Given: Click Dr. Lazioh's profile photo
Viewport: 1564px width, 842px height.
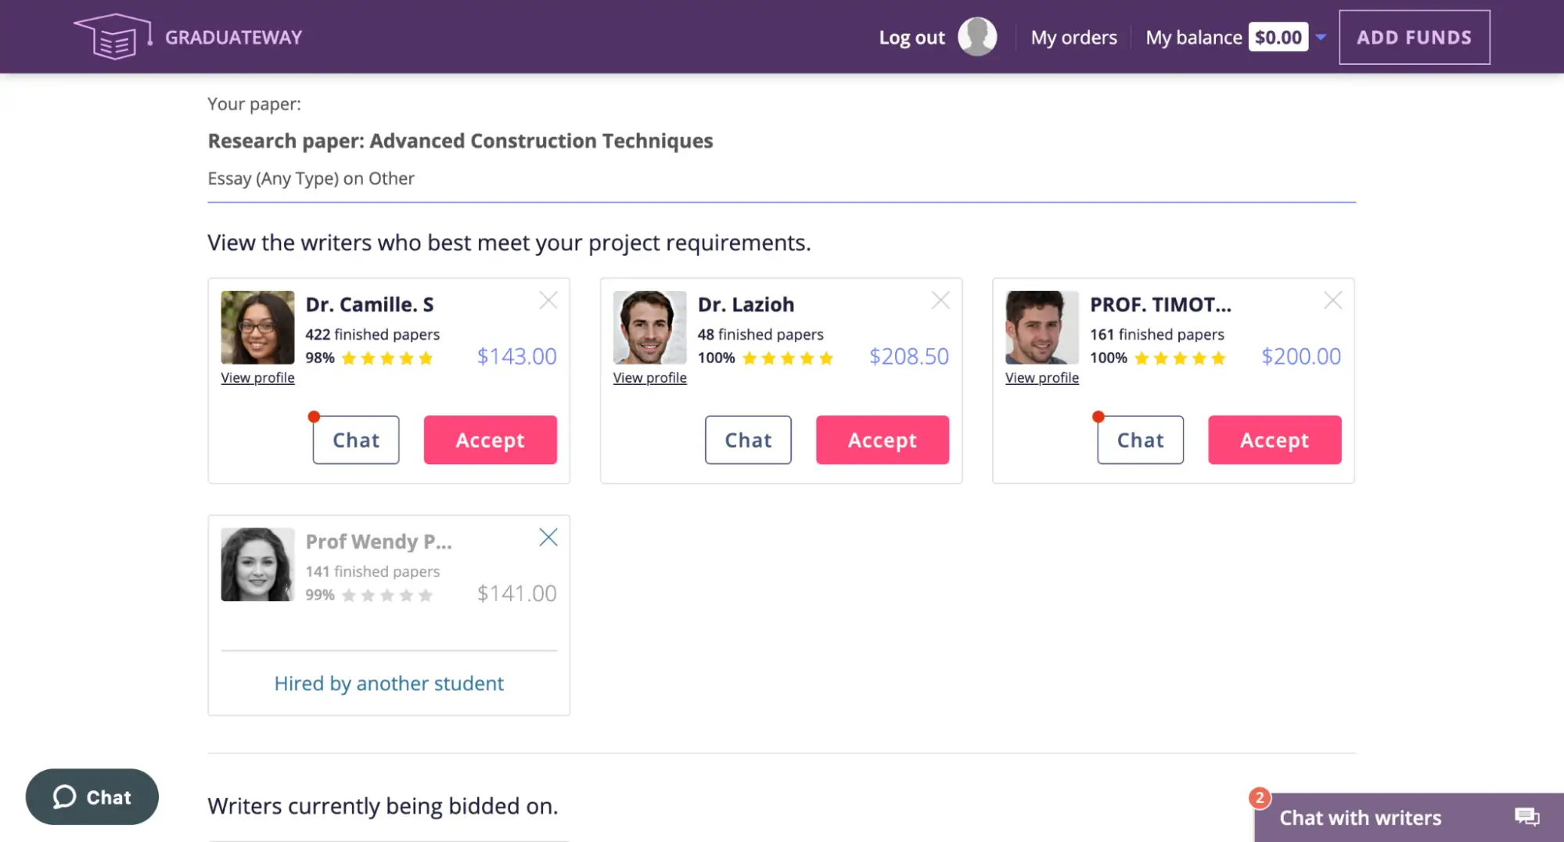Looking at the screenshot, I should (x=649, y=328).
